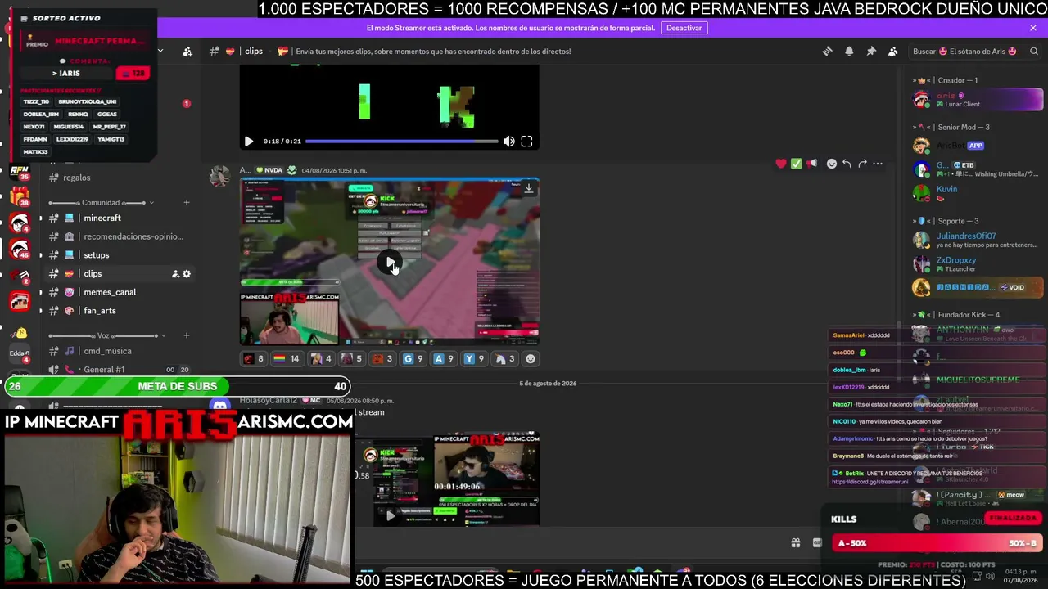The width and height of the screenshot is (1048, 589).
Task: Reply to the hovered message
Action: (x=847, y=164)
